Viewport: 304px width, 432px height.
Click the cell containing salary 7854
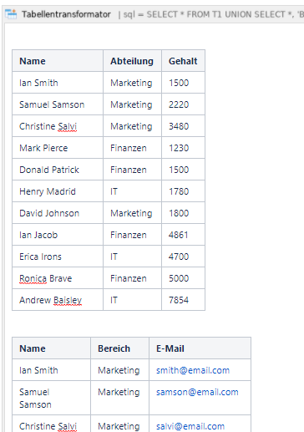point(183,300)
